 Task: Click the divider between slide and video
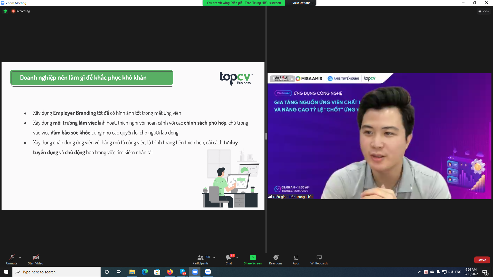click(x=266, y=136)
